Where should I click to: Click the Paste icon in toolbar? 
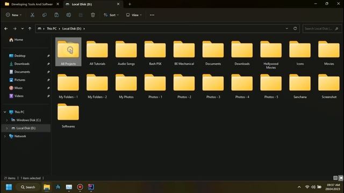pos(56,15)
